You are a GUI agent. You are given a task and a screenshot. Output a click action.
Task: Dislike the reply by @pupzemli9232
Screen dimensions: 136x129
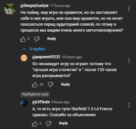pyautogui.click(x=51, y=85)
